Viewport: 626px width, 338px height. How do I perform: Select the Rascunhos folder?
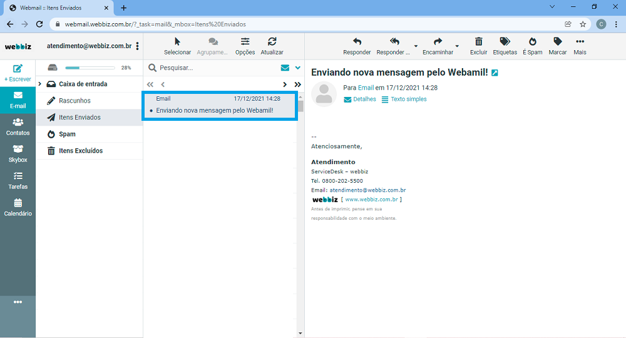pyautogui.click(x=74, y=101)
